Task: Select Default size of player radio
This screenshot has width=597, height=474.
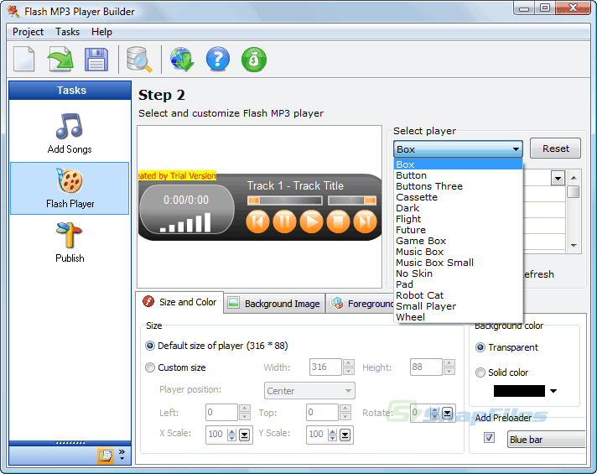Action: point(150,346)
